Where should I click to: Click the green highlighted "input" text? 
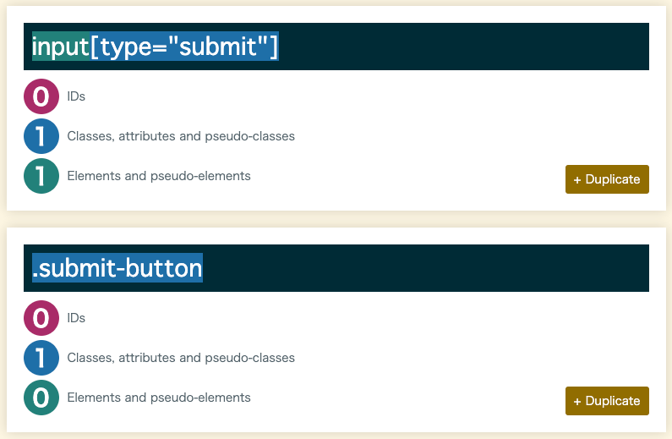(x=61, y=47)
